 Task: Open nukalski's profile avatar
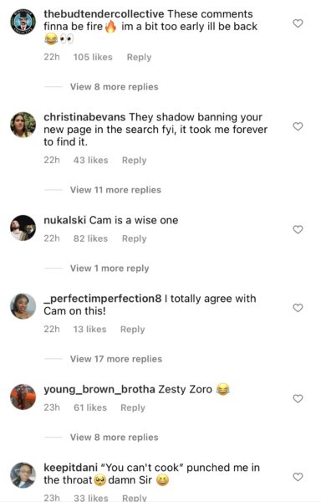(x=23, y=228)
